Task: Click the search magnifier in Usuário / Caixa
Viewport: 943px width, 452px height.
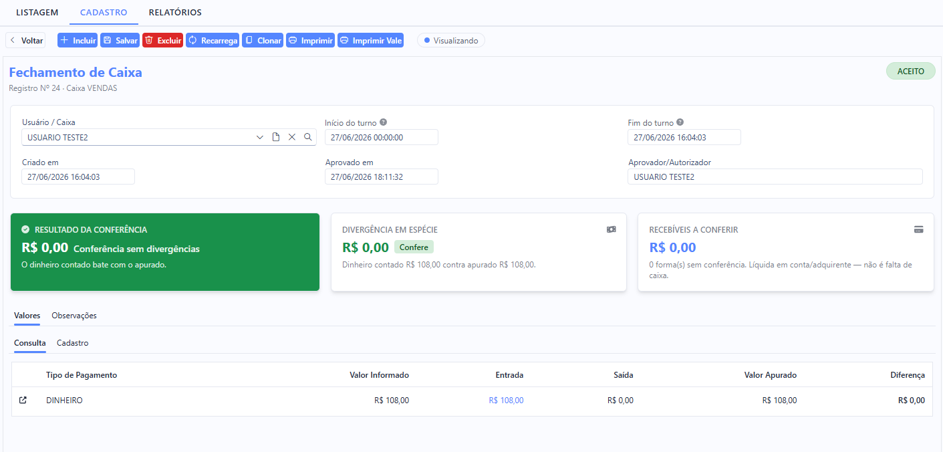Action: [308, 137]
